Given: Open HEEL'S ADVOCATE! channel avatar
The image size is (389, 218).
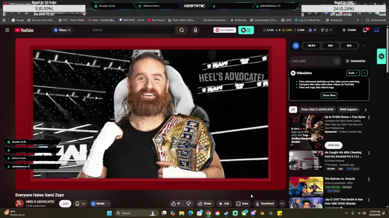Looking at the screenshot, I should pyautogui.click(x=19, y=203).
